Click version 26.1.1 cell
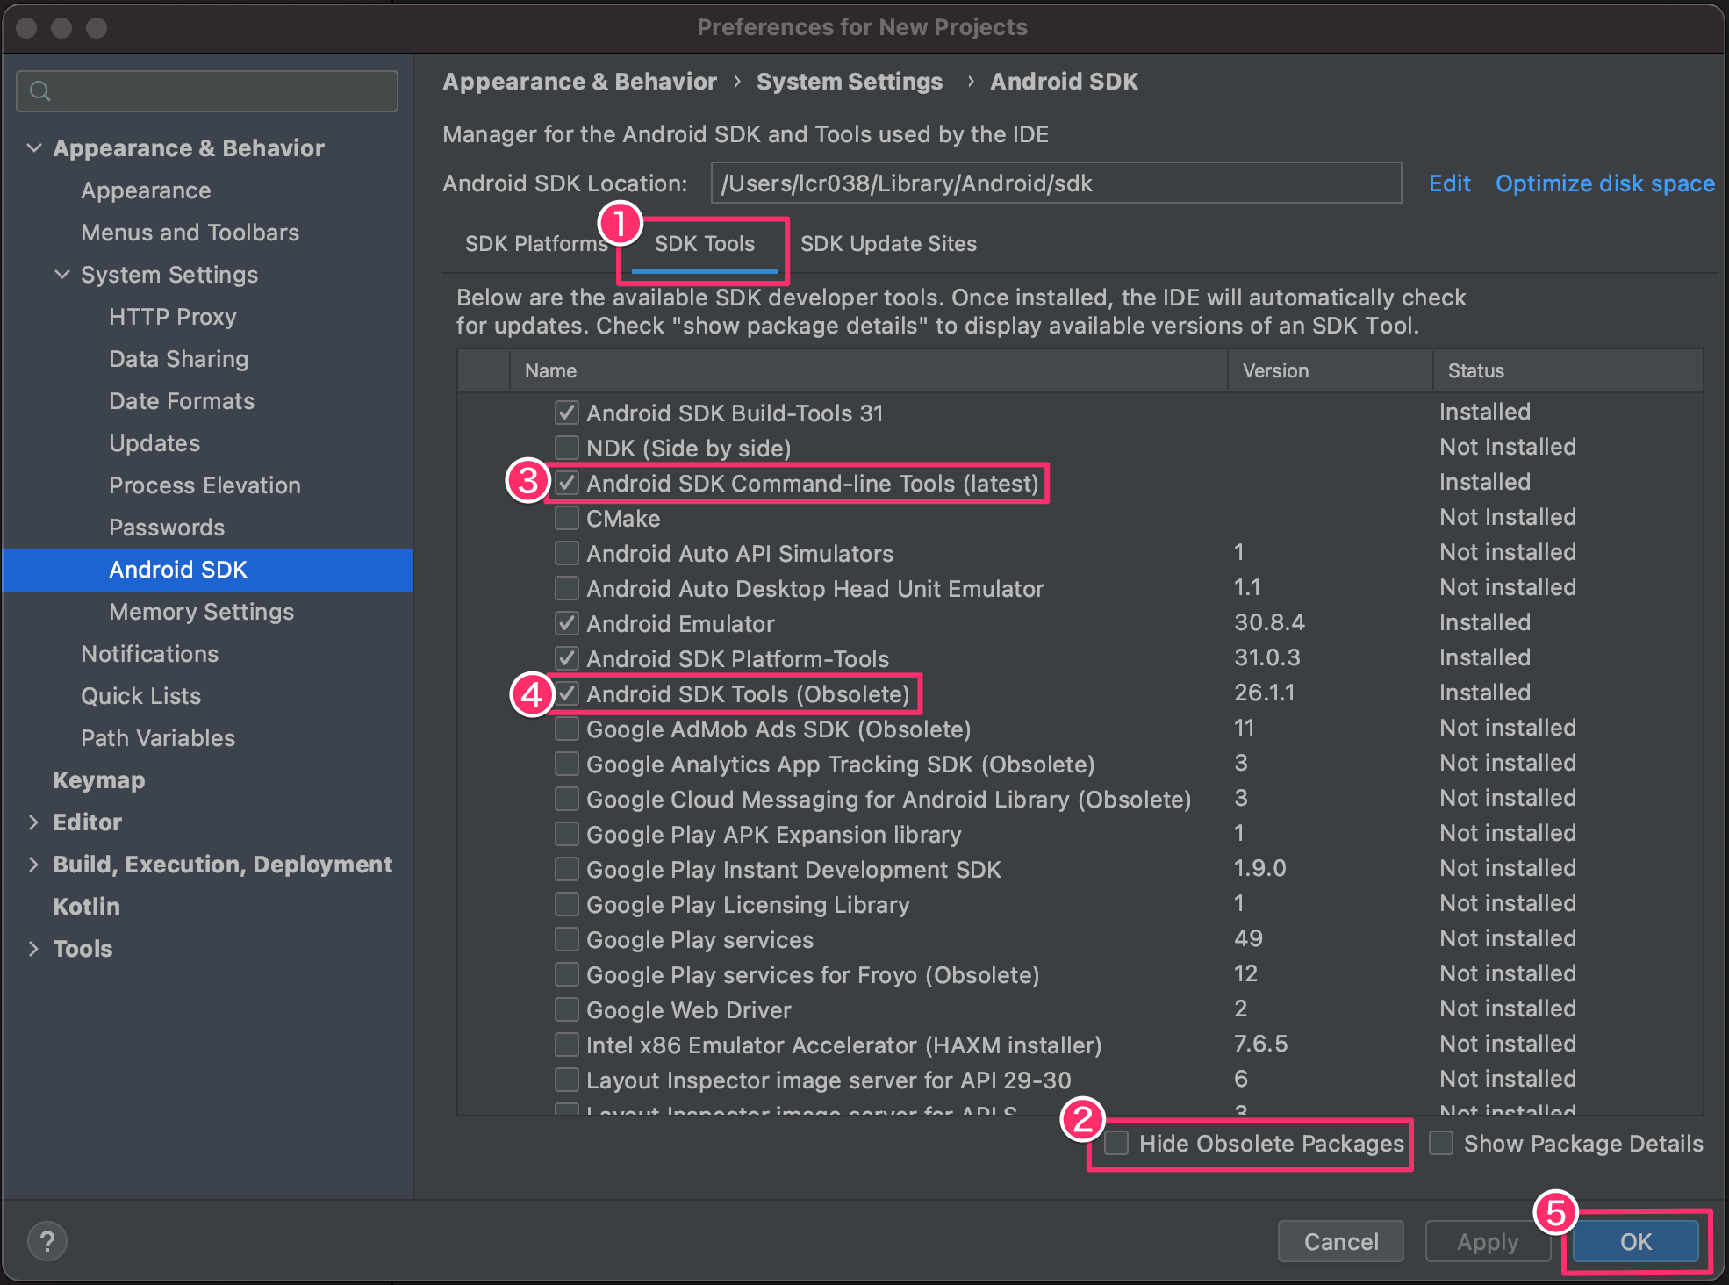This screenshot has height=1285, width=1729. [1265, 693]
